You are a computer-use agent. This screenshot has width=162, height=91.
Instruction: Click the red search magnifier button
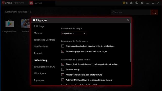154,12
